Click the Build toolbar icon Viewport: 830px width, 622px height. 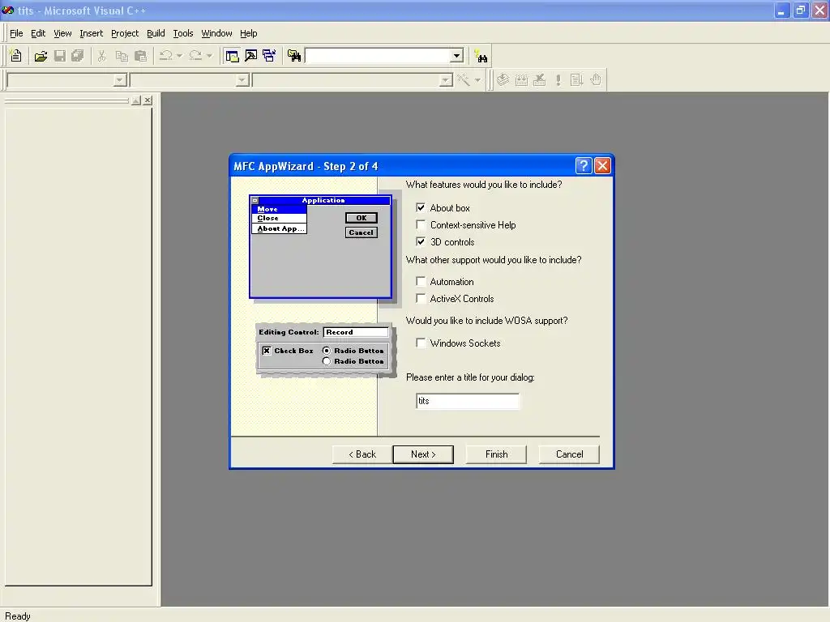(521, 80)
